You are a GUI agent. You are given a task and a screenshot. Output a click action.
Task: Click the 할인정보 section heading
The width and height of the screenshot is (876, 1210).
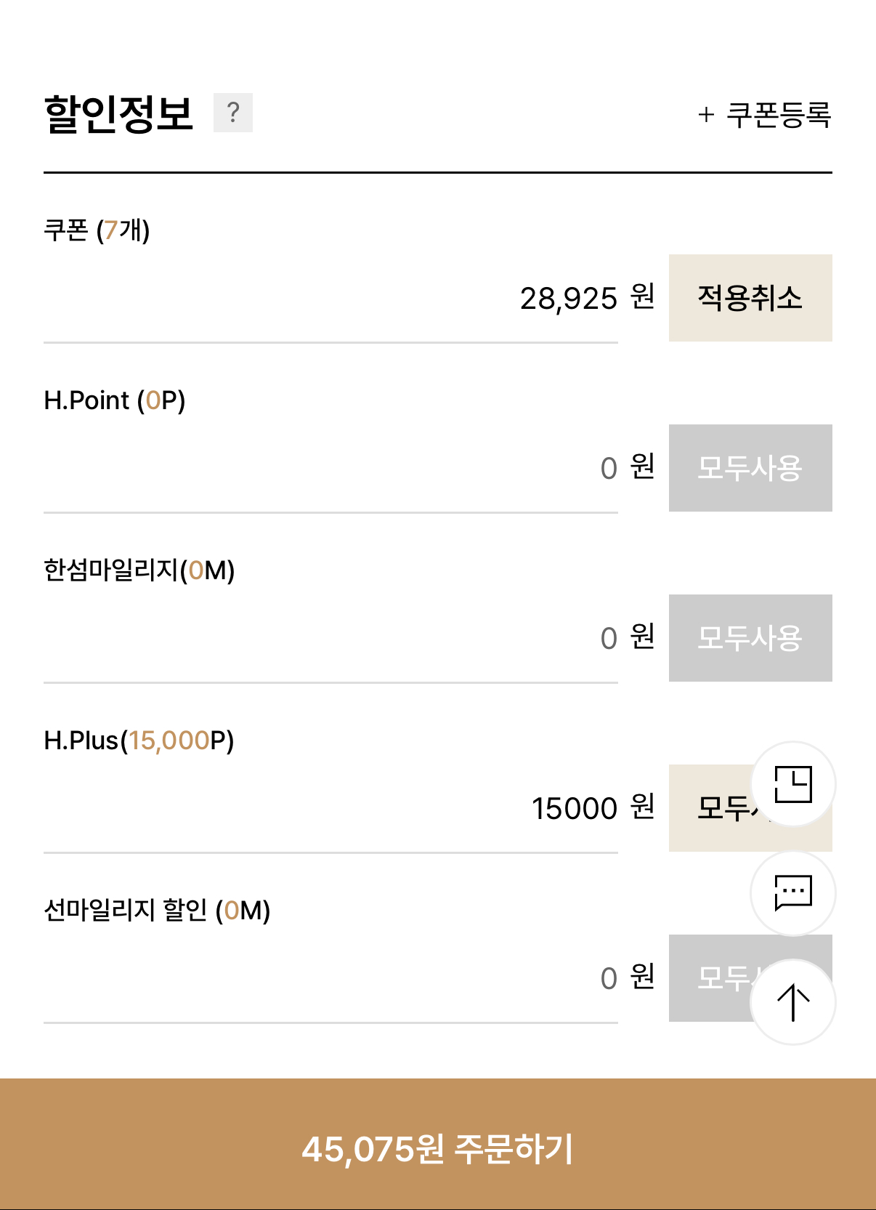click(x=119, y=114)
